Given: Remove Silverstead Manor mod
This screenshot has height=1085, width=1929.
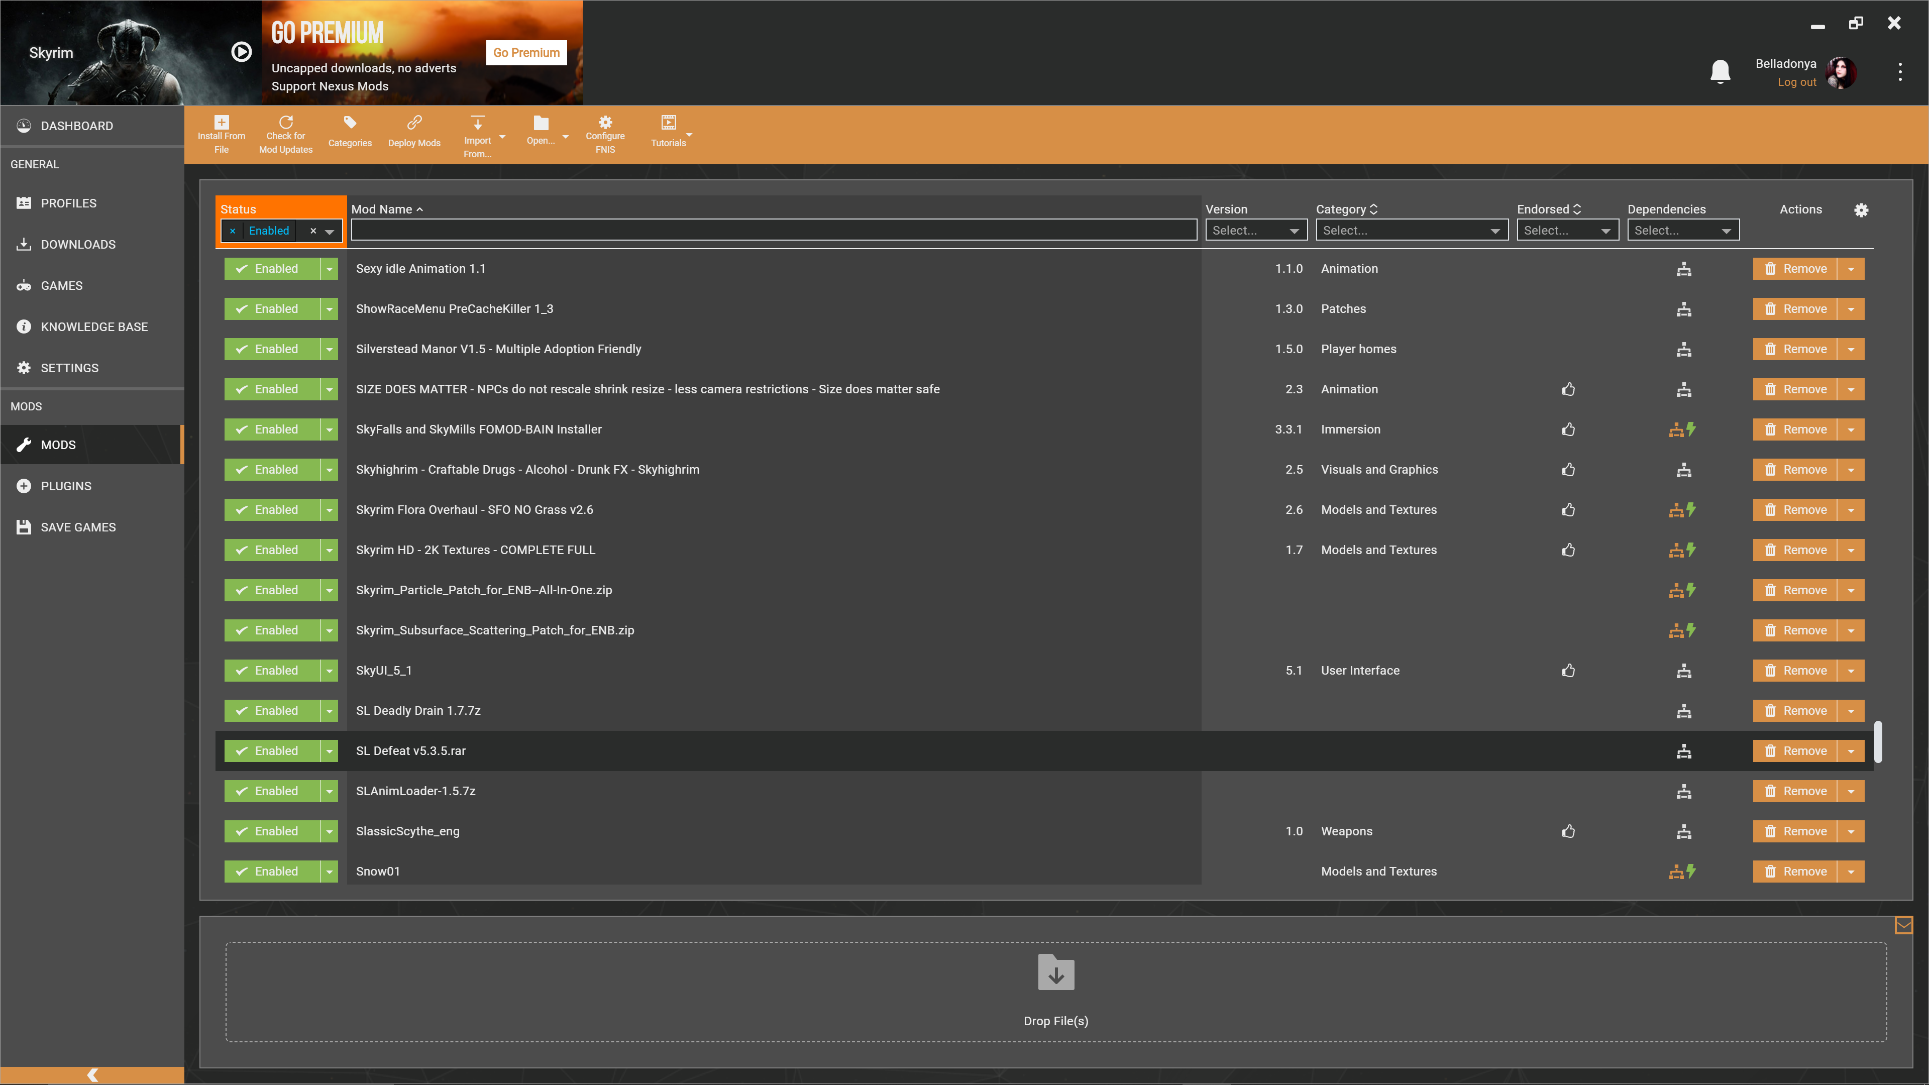Looking at the screenshot, I should [1794, 349].
